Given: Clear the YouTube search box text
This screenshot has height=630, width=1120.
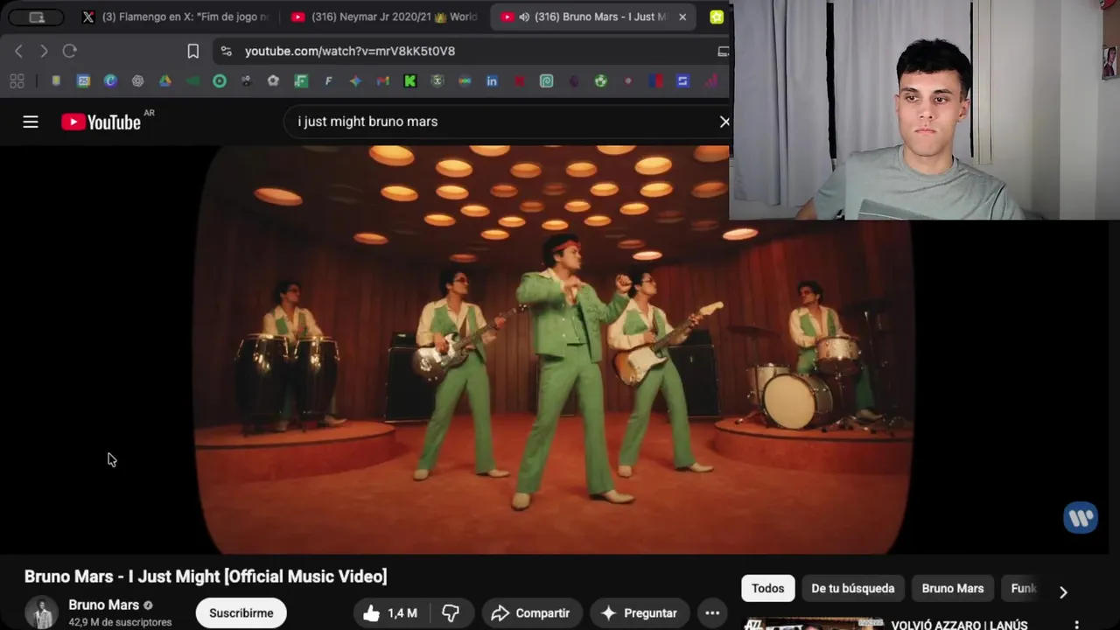Looking at the screenshot, I should tap(724, 122).
